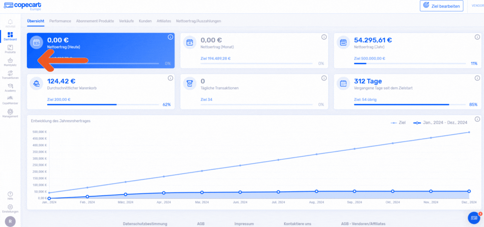Open Management in the sidebar
484x227 pixels.
point(10,113)
